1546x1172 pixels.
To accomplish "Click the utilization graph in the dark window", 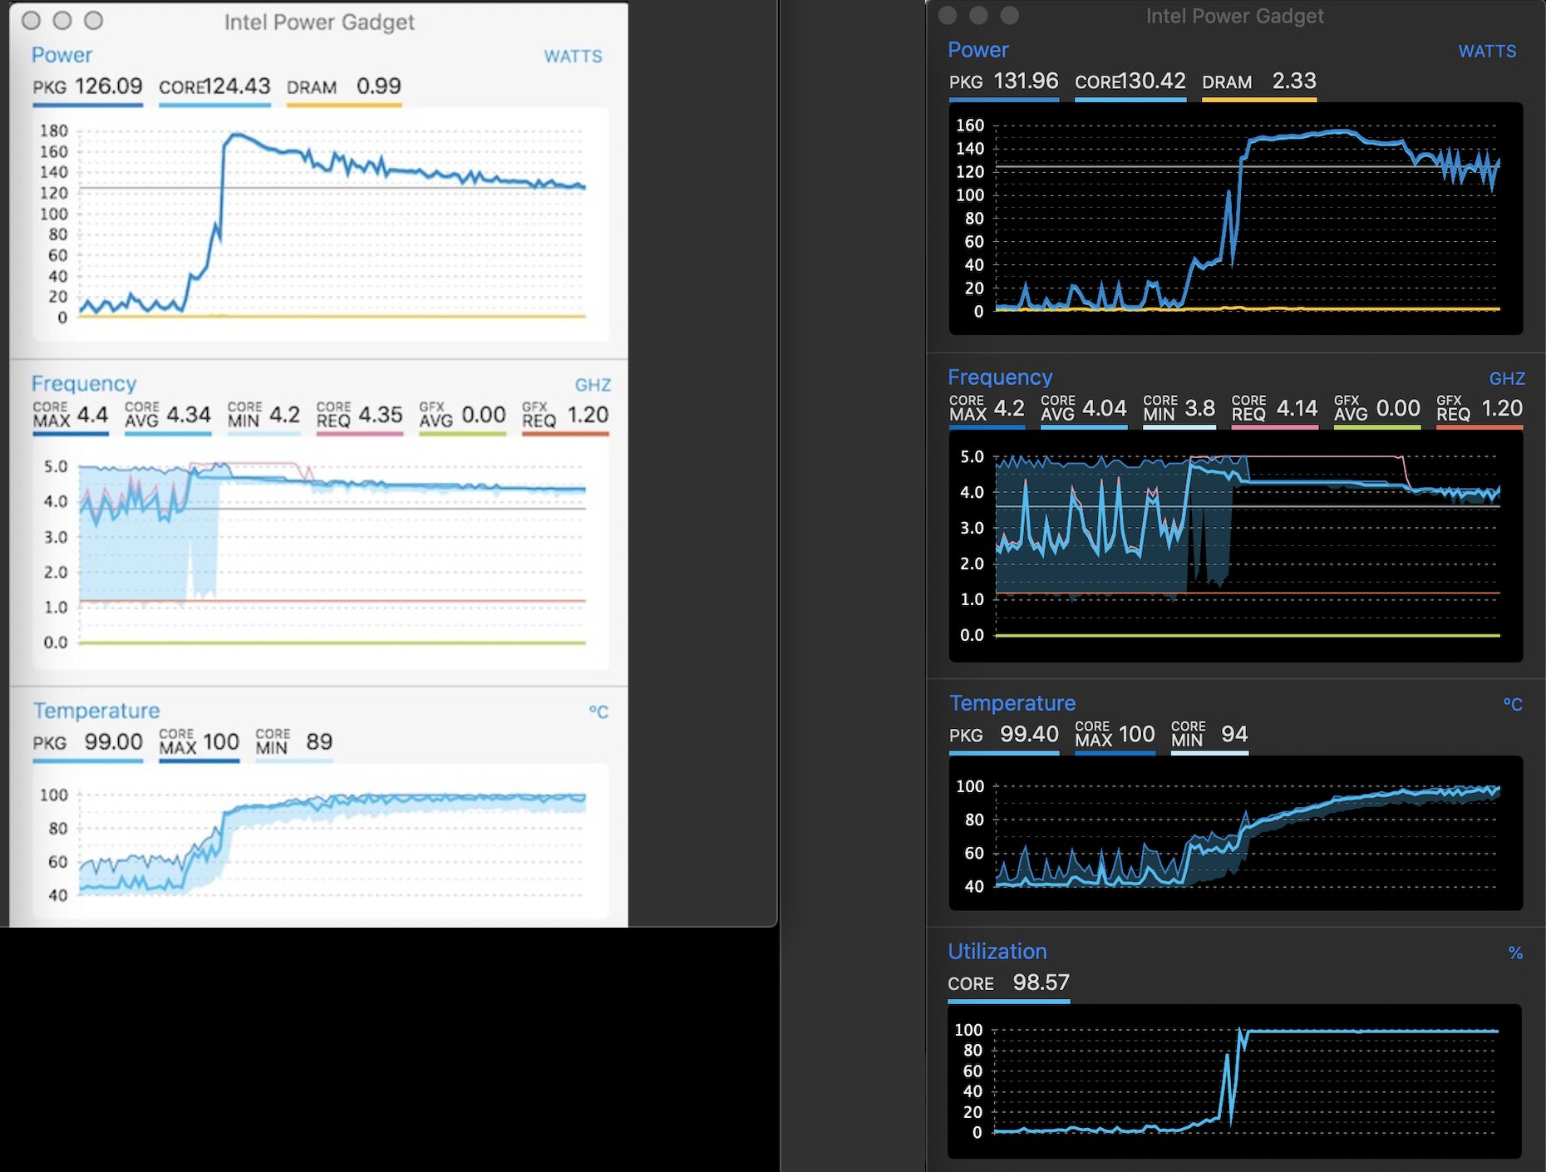I will [1235, 1081].
